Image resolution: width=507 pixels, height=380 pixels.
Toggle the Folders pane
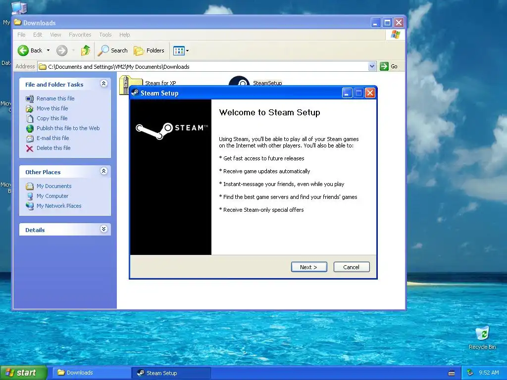tap(149, 50)
